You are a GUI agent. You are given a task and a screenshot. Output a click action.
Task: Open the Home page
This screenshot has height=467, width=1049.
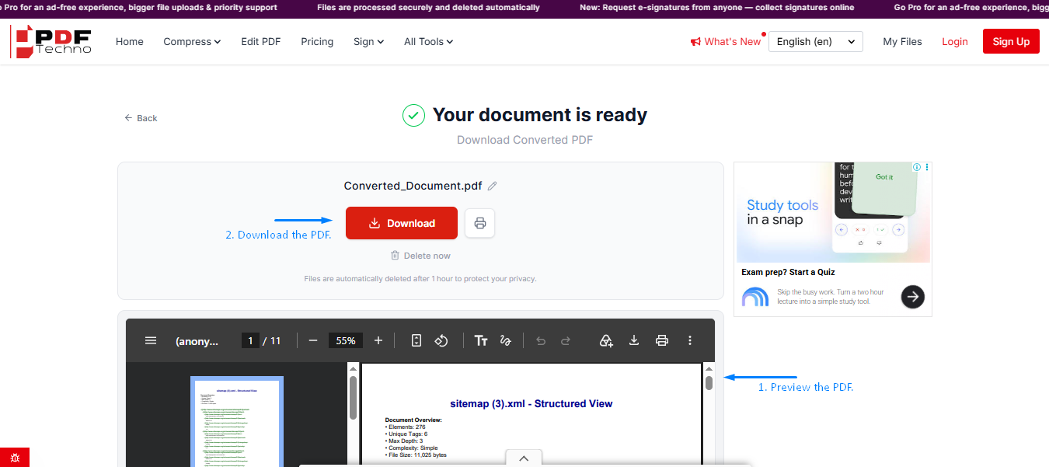130,42
